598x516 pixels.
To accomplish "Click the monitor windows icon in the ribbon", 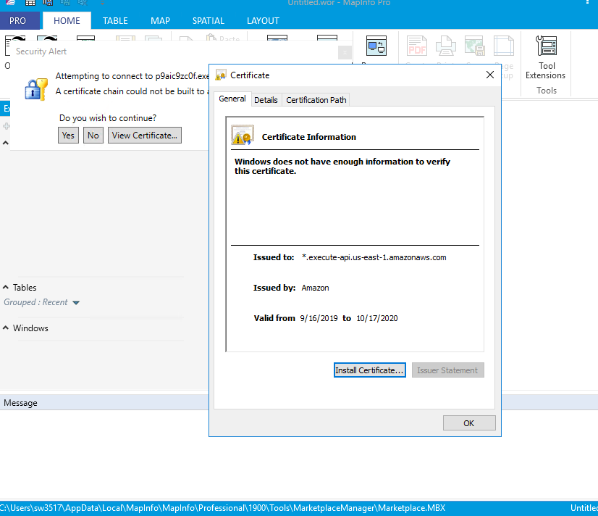I will click(376, 46).
